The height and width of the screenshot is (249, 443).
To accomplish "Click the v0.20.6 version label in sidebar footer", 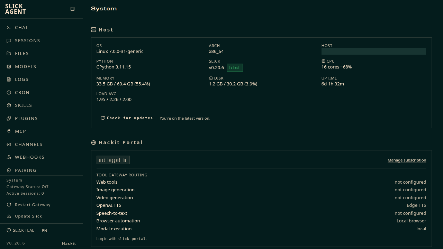I will tap(16, 243).
